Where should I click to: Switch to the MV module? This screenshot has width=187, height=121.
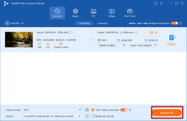click(x=93, y=13)
